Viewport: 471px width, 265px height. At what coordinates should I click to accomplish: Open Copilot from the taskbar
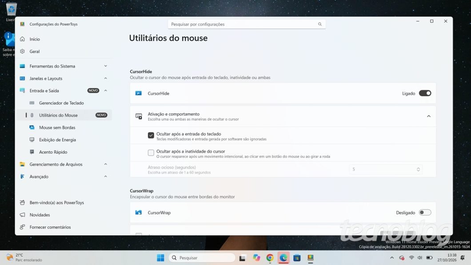[x=256, y=258]
